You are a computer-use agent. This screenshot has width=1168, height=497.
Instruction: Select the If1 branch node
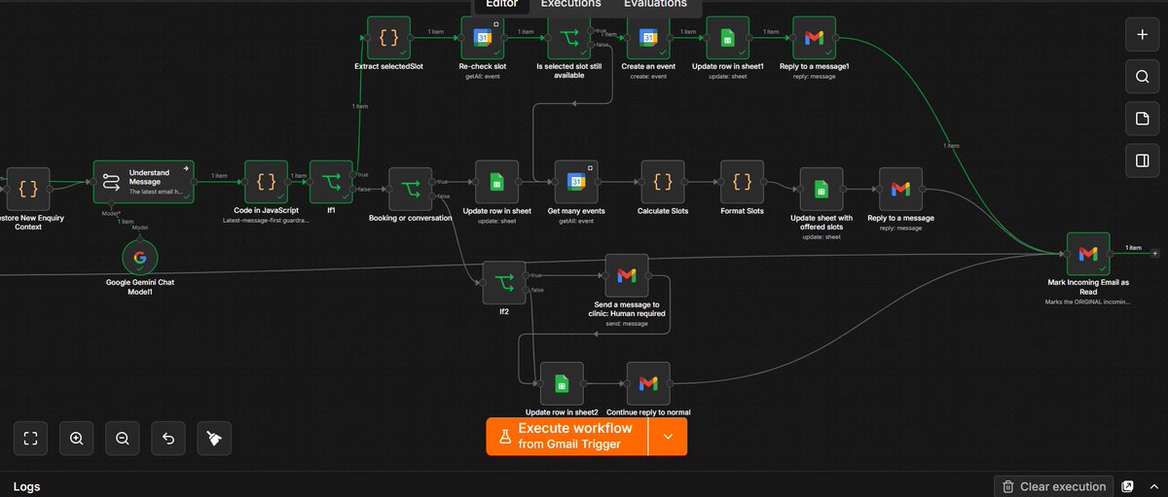point(331,182)
